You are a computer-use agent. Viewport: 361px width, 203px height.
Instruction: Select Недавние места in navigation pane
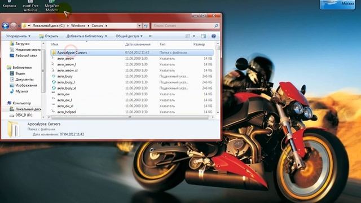tap(25, 50)
